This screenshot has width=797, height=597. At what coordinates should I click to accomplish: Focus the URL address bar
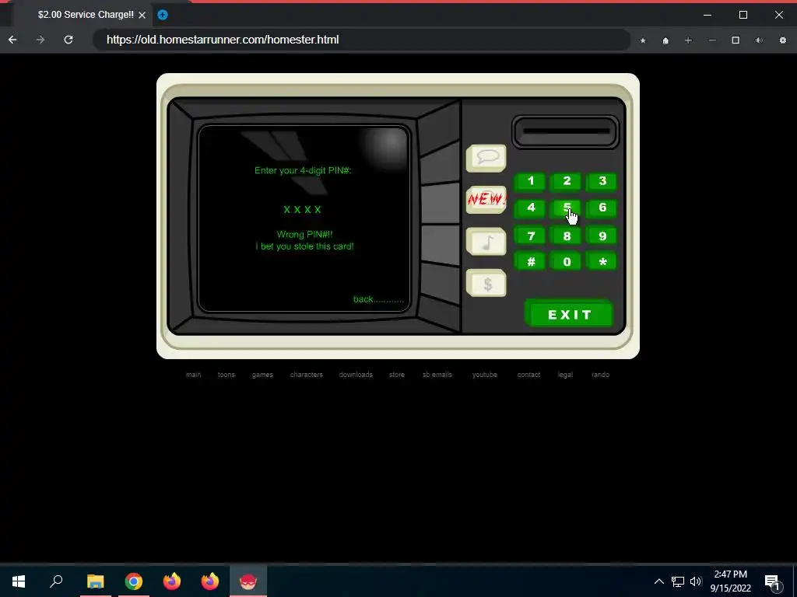coord(361,40)
